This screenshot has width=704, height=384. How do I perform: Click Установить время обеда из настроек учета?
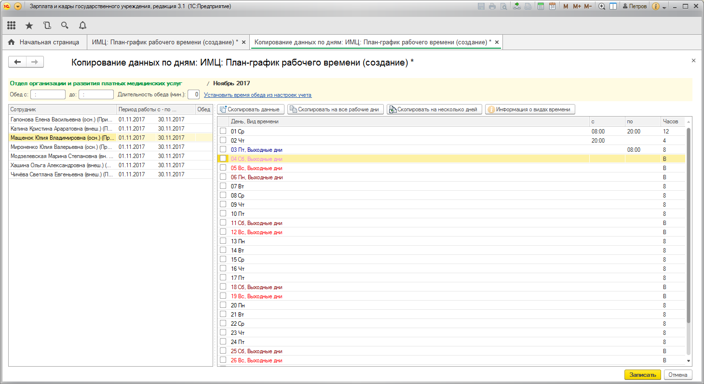tap(257, 95)
